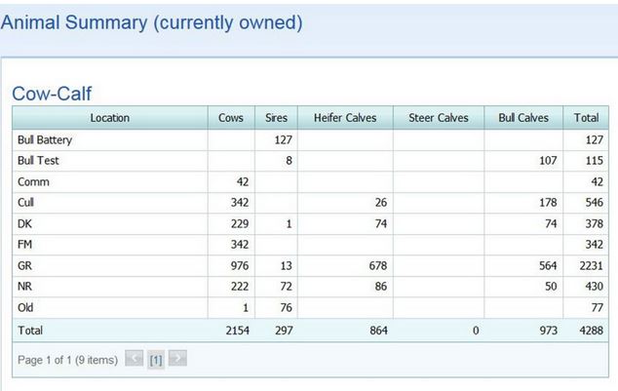Screen dimensions: 618x391
Task: Click the next page arrow in pager
Action: (x=177, y=360)
